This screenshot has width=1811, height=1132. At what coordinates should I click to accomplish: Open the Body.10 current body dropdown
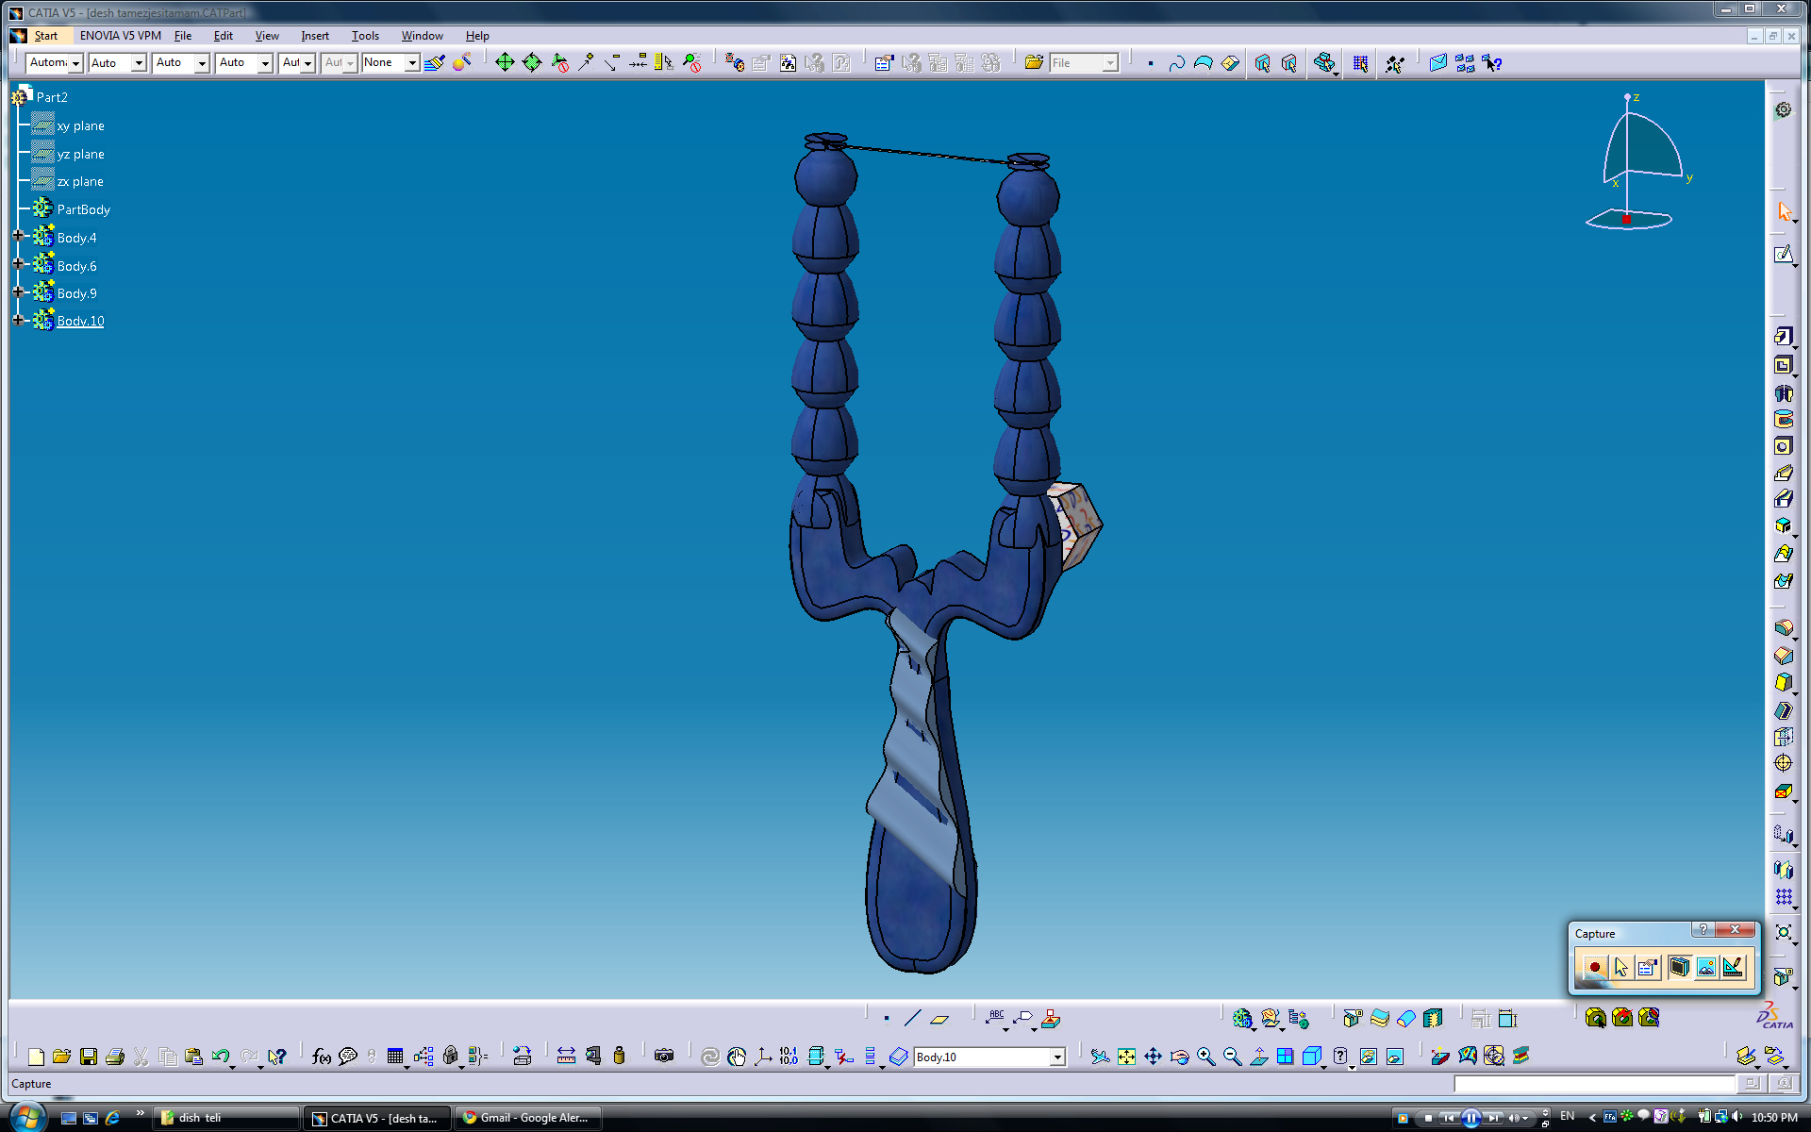(1057, 1057)
